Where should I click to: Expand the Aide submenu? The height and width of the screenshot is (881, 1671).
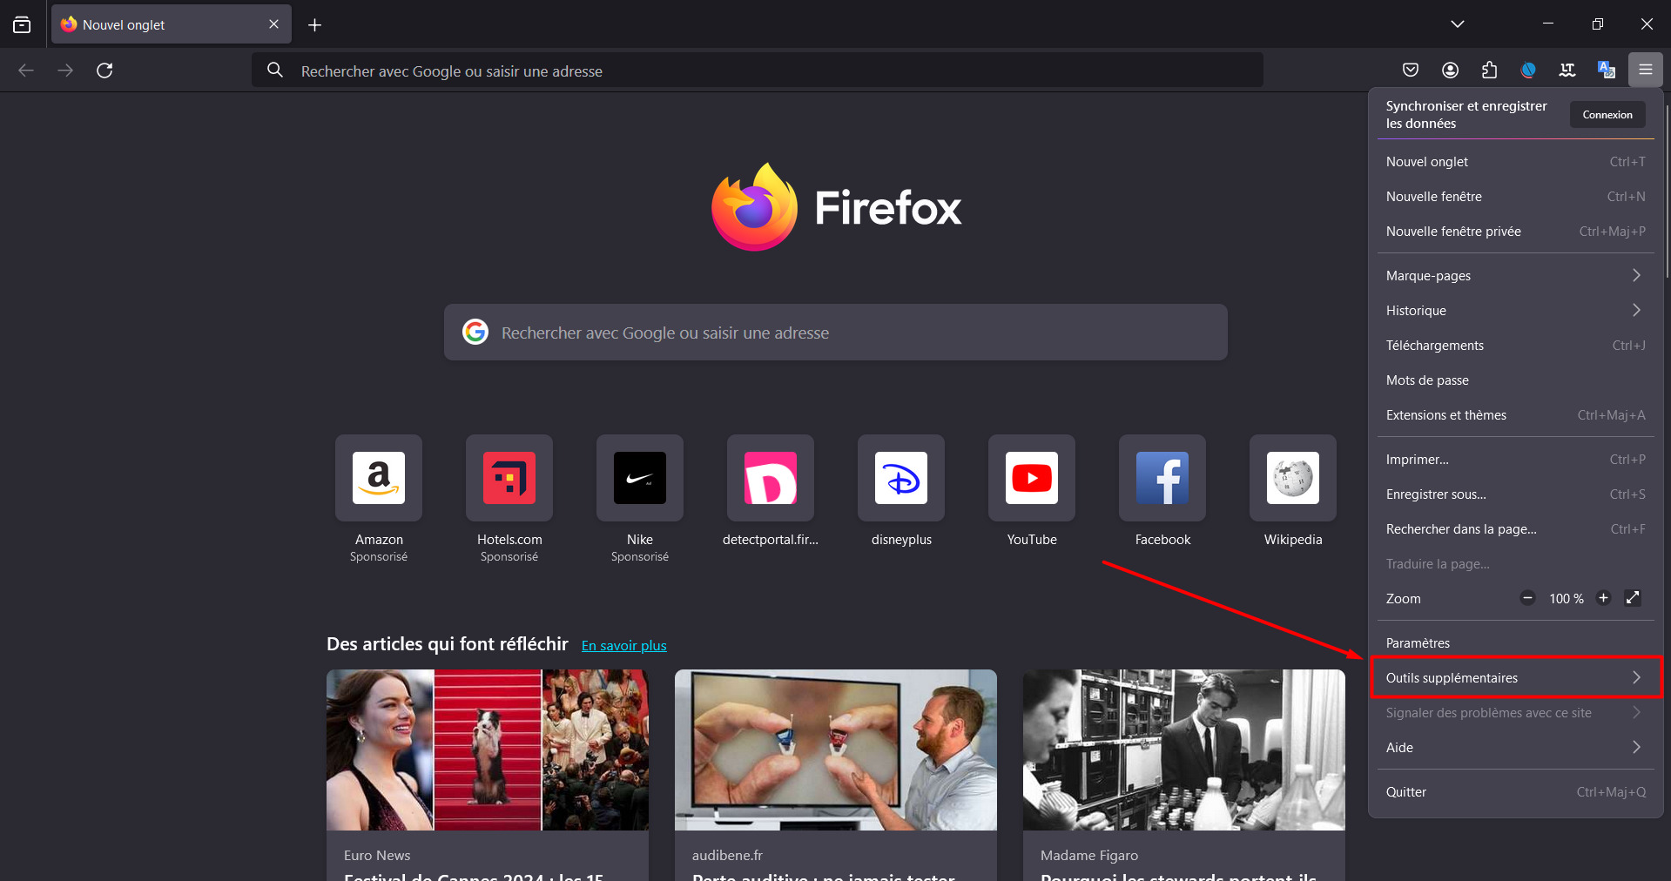click(x=1515, y=748)
